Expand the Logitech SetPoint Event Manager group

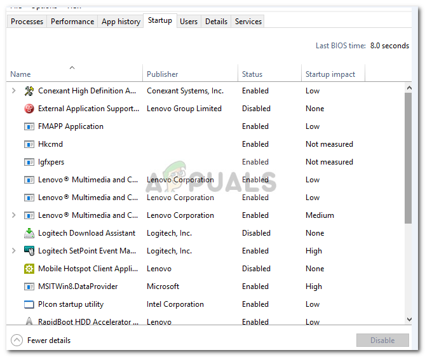coord(13,251)
